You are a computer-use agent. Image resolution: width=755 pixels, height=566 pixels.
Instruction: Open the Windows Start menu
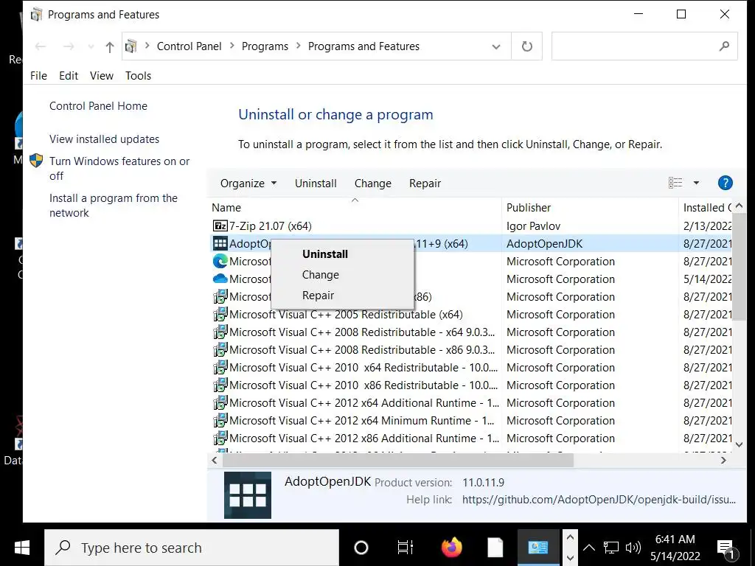[21, 548]
